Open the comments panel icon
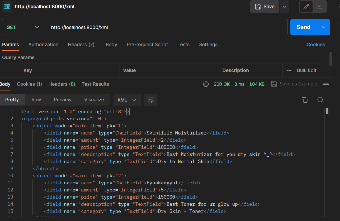Screen dimensions: 340x221 (320, 7)
